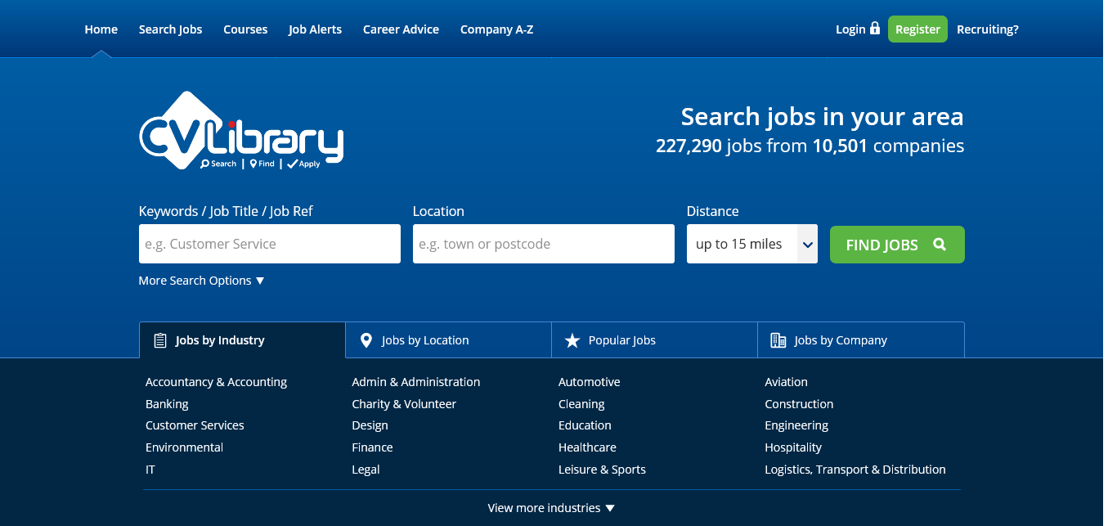Open Logistics, Transport & Distribution jobs

click(855, 470)
